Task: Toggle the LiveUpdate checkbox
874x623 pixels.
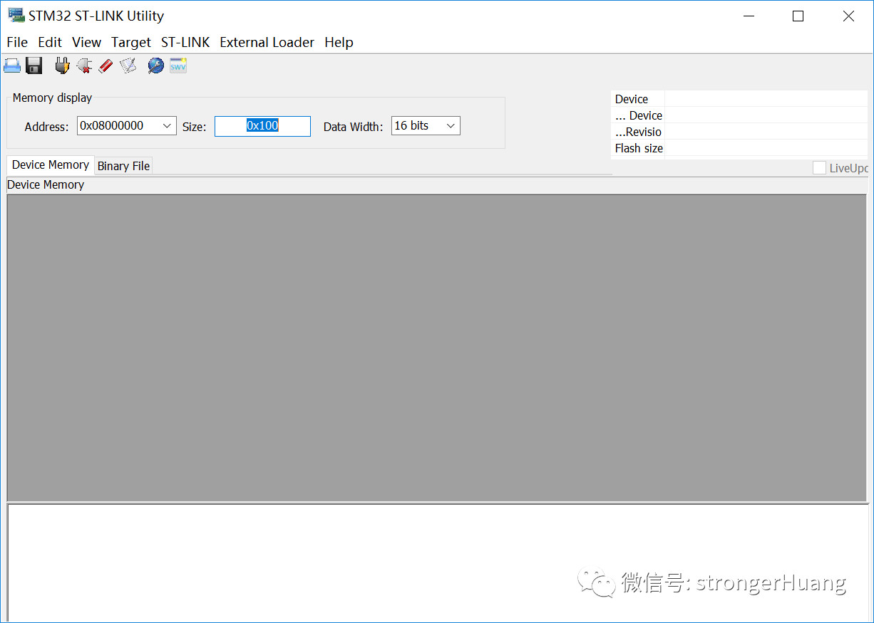Action: coord(819,168)
